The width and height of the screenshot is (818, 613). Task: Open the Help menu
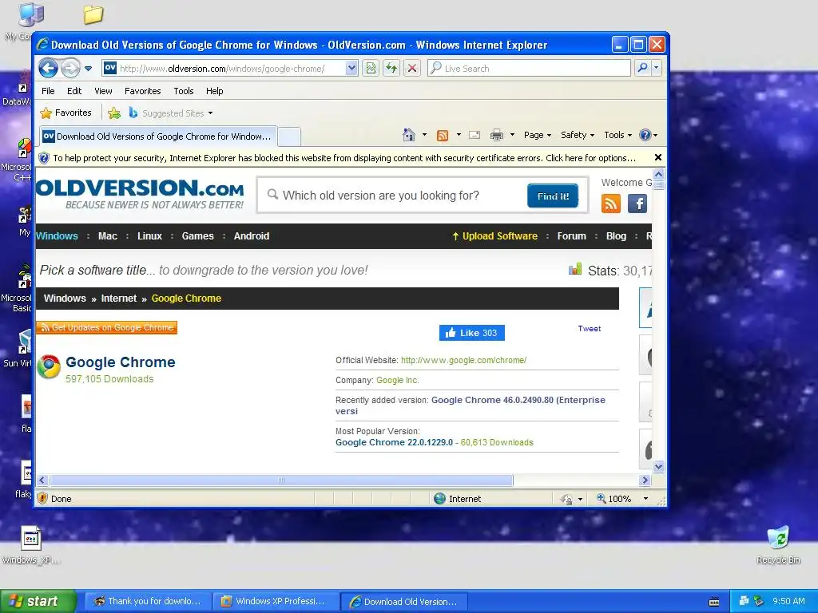tap(214, 91)
